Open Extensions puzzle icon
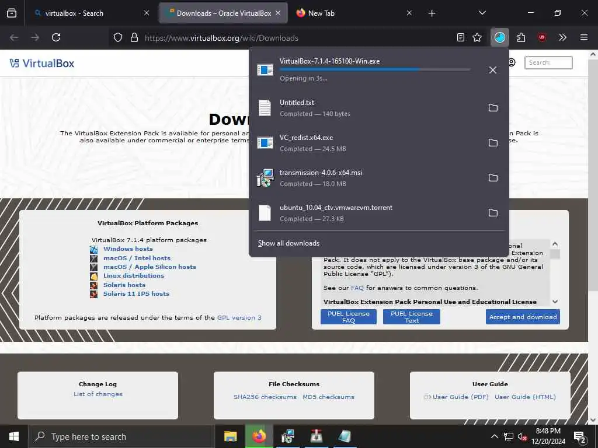This screenshot has height=448, width=598. 521,37
